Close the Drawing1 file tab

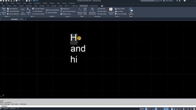click(22, 19)
